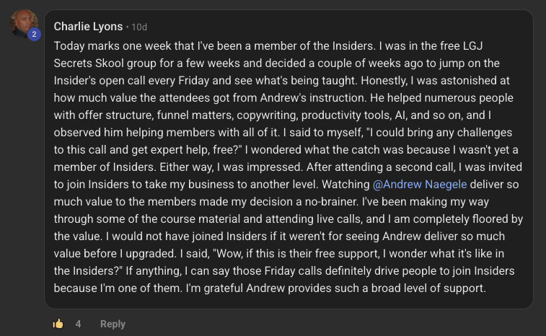Open Charlie Lyons' profile via author name
The height and width of the screenshot is (336, 546).
coord(88,27)
